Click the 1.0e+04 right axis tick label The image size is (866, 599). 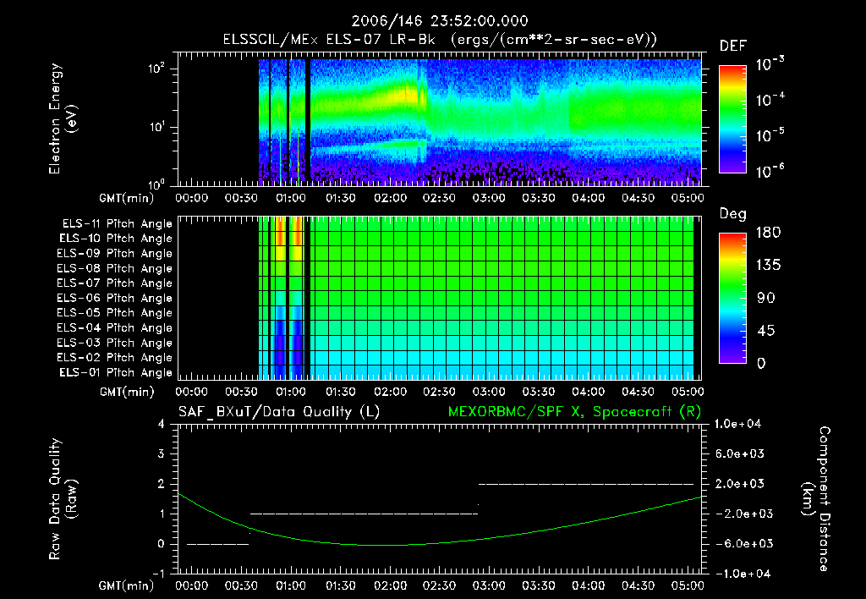click(737, 424)
